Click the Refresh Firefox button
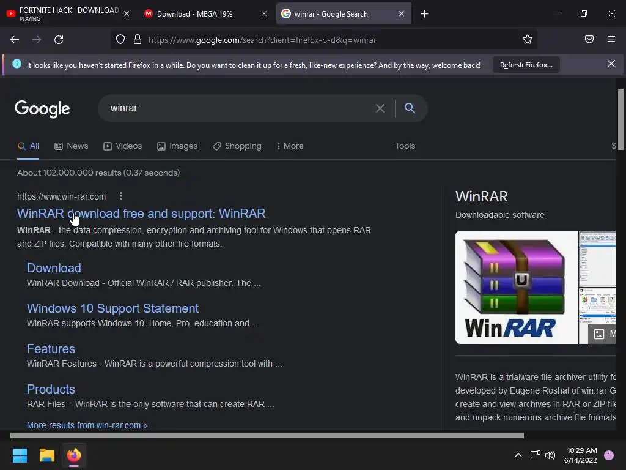Viewport: 626px width, 470px height. tap(526, 65)
